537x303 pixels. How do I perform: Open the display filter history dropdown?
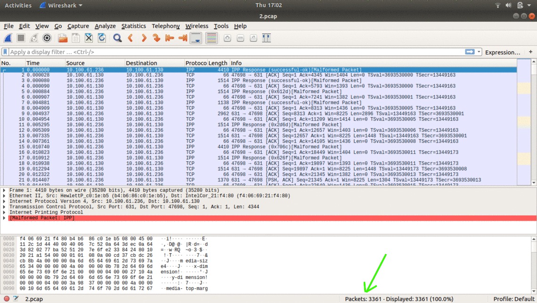click(x=479, y=52)
